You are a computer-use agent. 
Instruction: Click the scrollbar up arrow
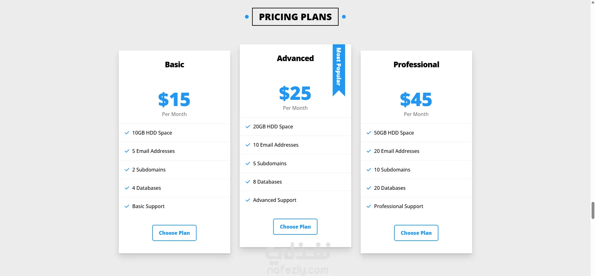point(593,2)
